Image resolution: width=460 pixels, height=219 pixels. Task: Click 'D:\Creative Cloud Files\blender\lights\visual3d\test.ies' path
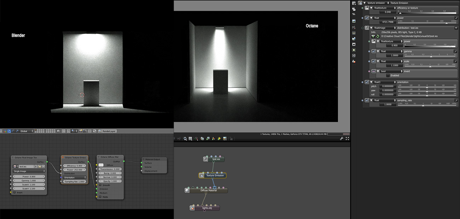(x=409, y=36)
